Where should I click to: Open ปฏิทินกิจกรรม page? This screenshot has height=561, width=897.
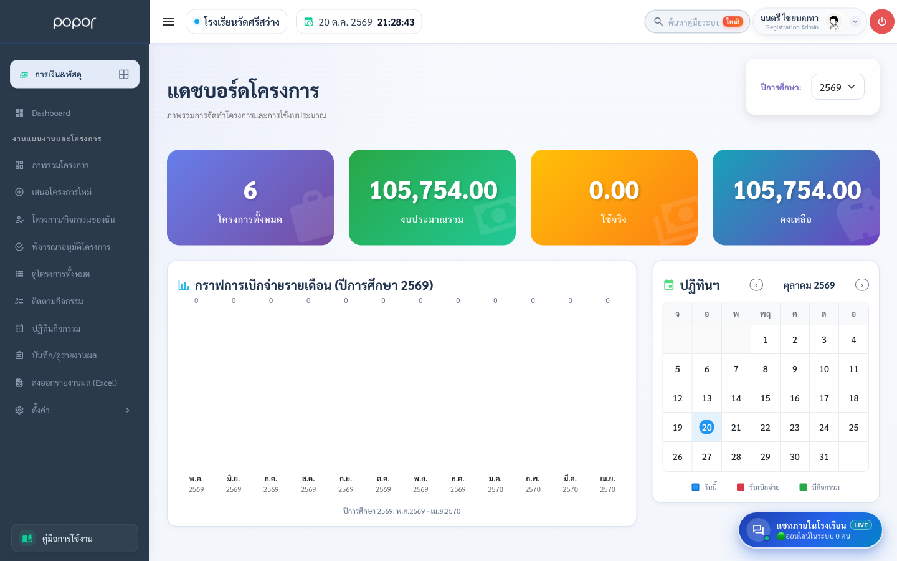coord(75,328)
